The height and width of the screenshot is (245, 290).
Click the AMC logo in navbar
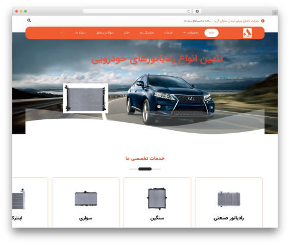[247, 33]
